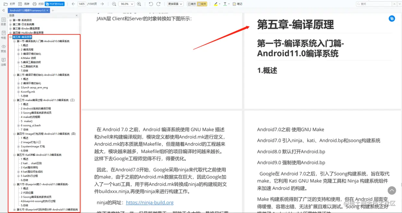
Task: Select 2 Android系统的编译历程 outline entry
Action: click(x=36, y=108)
